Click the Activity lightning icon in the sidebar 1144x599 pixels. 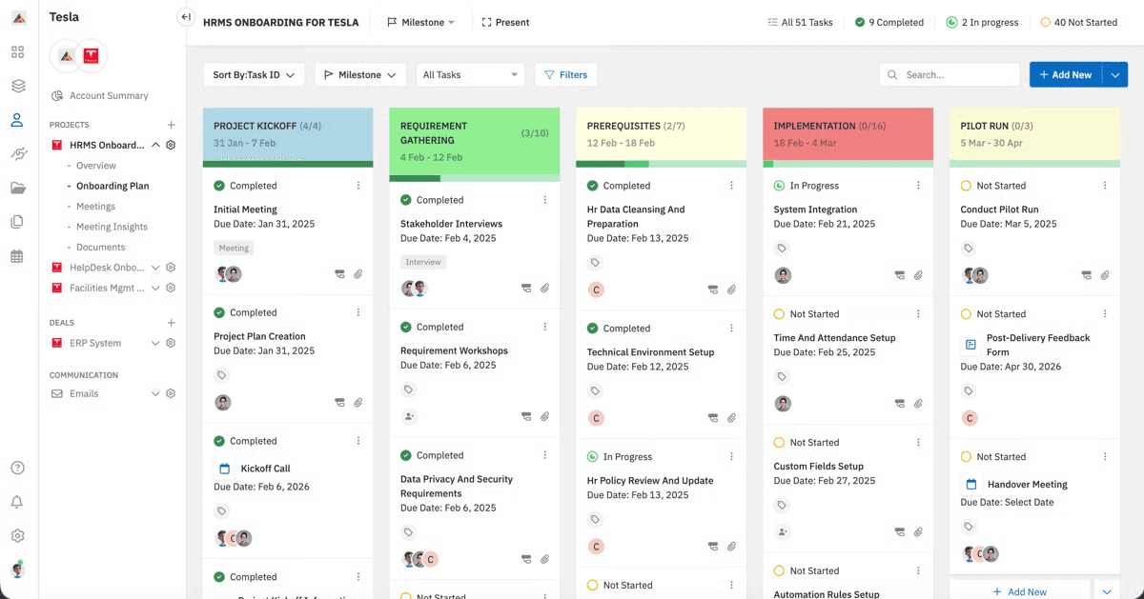[x=16, y=152]
